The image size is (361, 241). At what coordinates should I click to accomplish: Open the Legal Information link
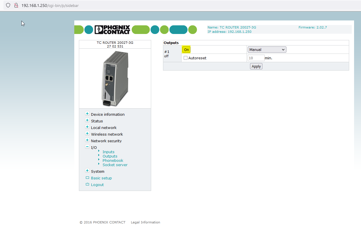pos(145,222)
